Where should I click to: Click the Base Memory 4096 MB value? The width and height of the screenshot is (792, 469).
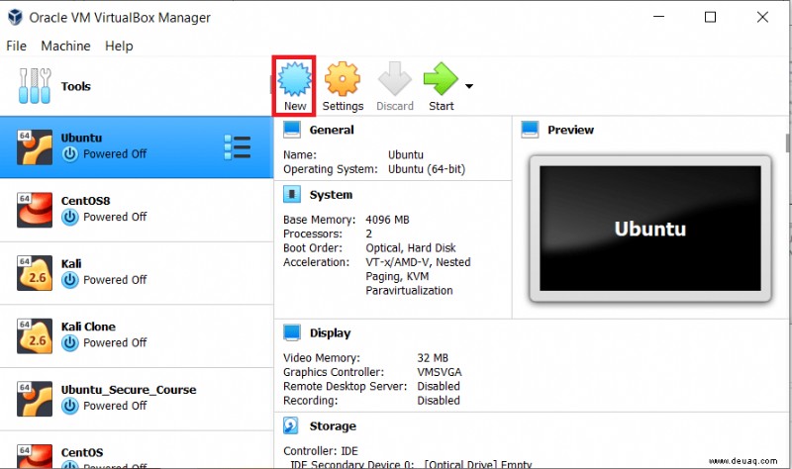387,220
